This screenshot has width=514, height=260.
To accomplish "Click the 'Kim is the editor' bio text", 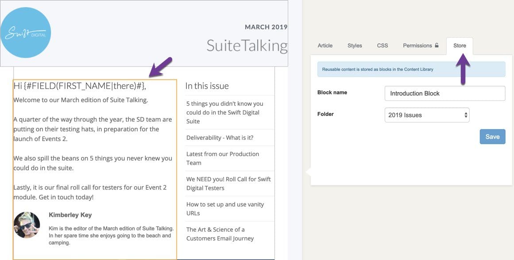I will (111, 235).
